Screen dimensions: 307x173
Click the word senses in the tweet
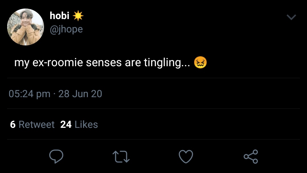click(104, 62)
